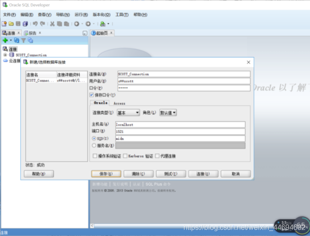310x236 pixels.
Task: Click the Save toolbar icon
Action: click(18, 24)
